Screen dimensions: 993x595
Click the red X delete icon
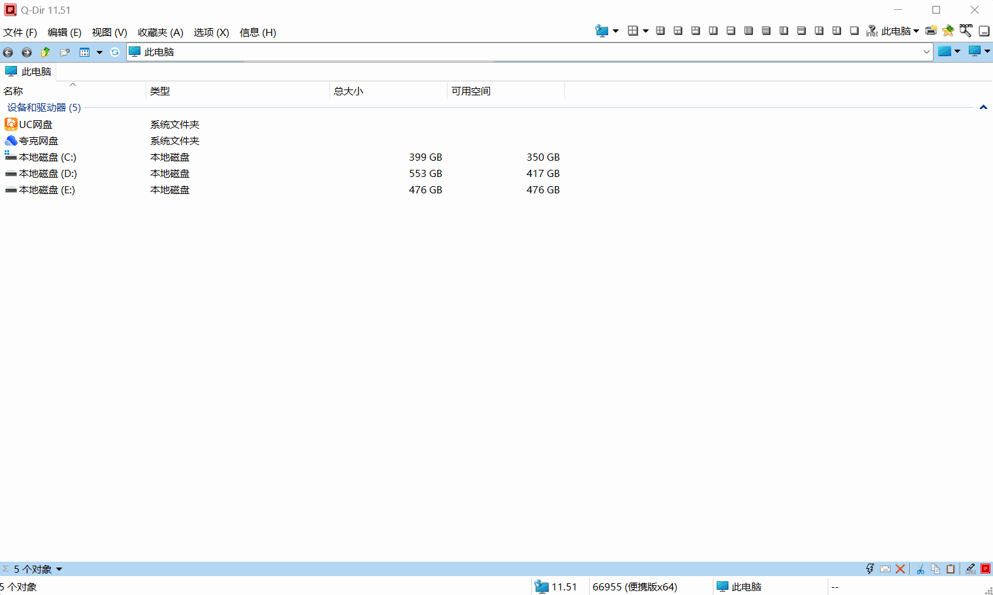(x=900, y=569)
